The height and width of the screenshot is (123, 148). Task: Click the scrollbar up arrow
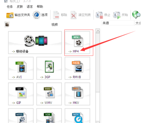[x=98, y=31]
